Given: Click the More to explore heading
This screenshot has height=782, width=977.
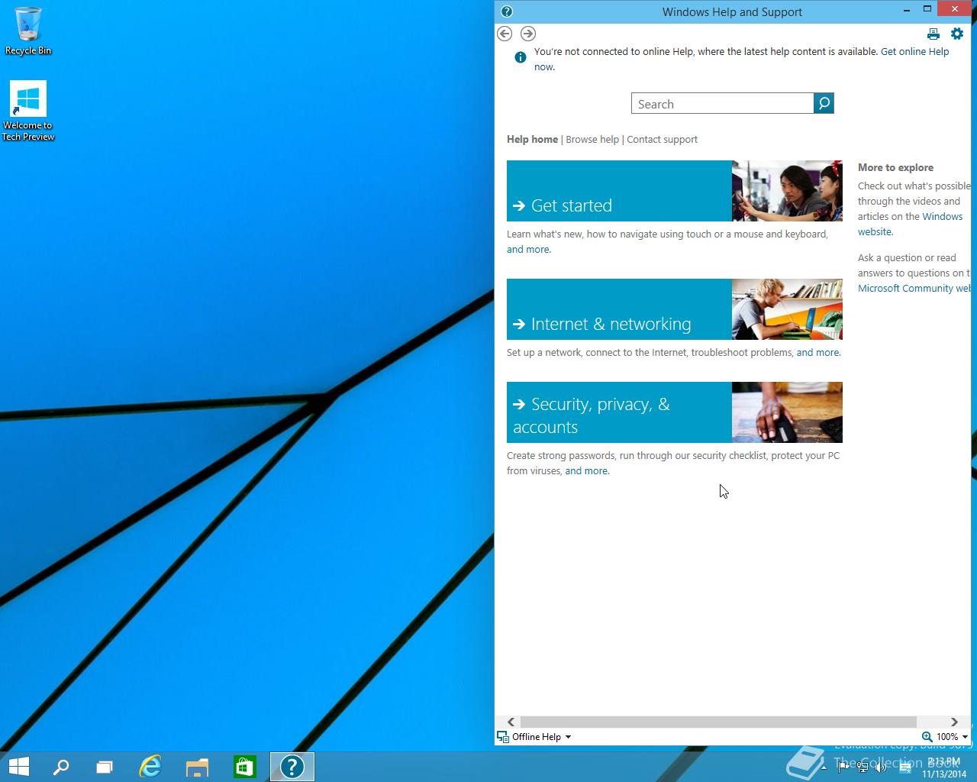Looking at the screenshot, I should click(x=895, y=167).
